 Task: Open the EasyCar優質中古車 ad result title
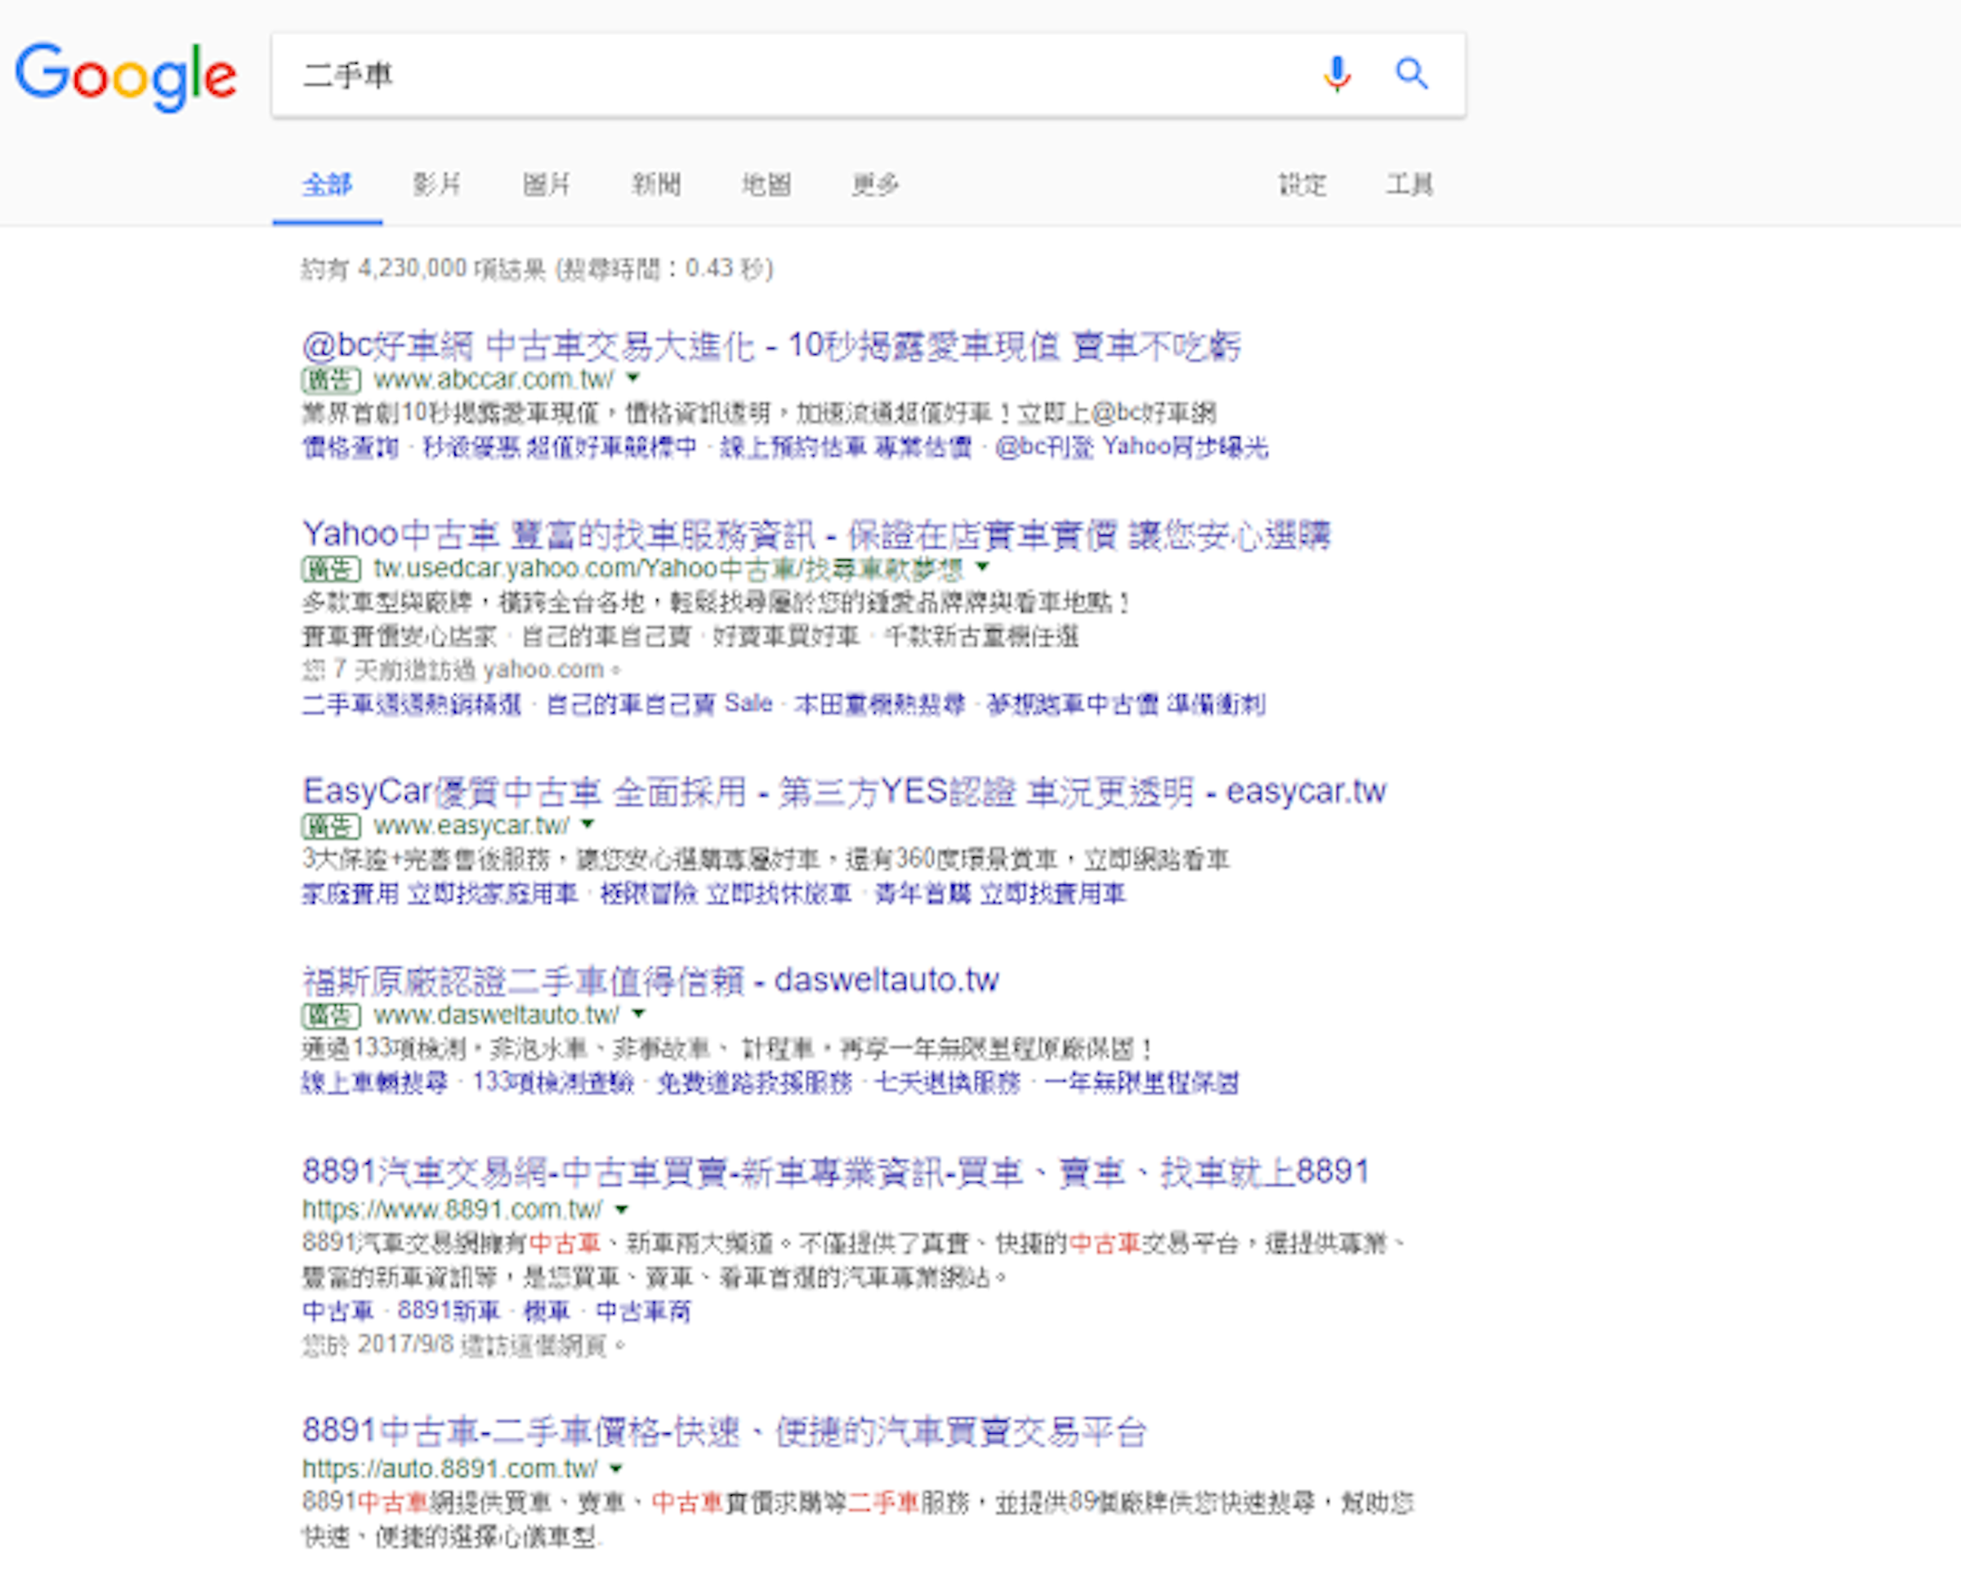844,791
